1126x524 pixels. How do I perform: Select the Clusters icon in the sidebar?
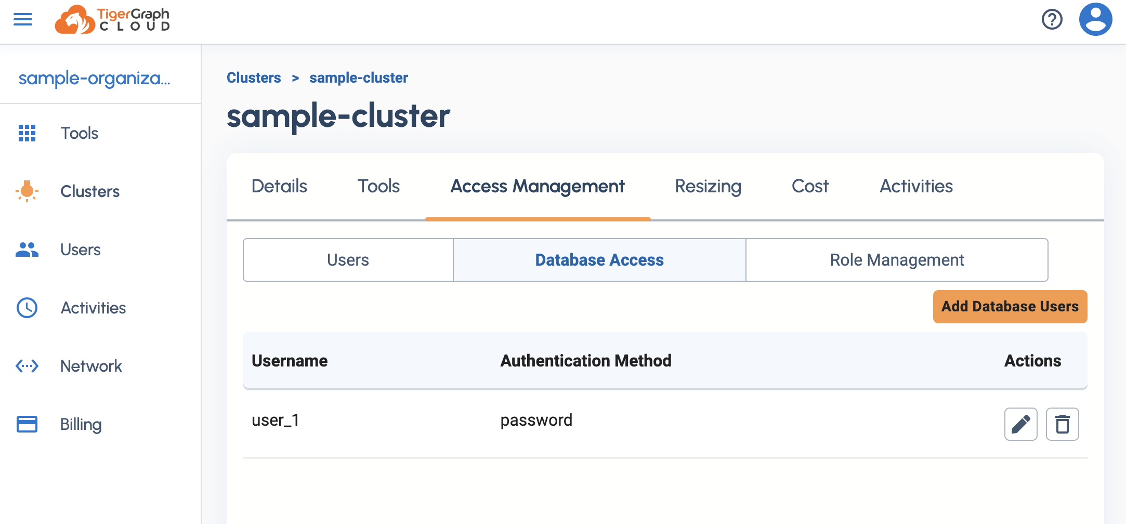tap(27, 191)
